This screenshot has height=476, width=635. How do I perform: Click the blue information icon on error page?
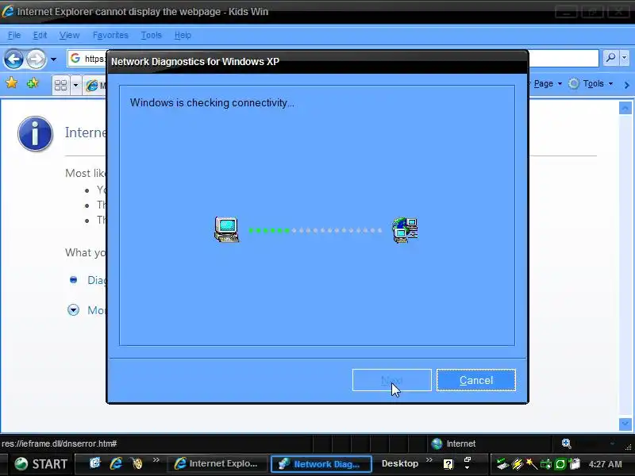[35, 134]
